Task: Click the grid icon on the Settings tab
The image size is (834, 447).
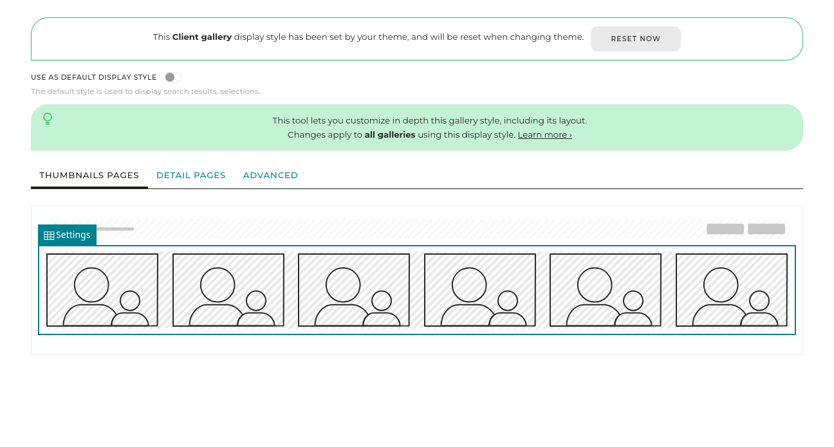Action: (x=49, y=235)
